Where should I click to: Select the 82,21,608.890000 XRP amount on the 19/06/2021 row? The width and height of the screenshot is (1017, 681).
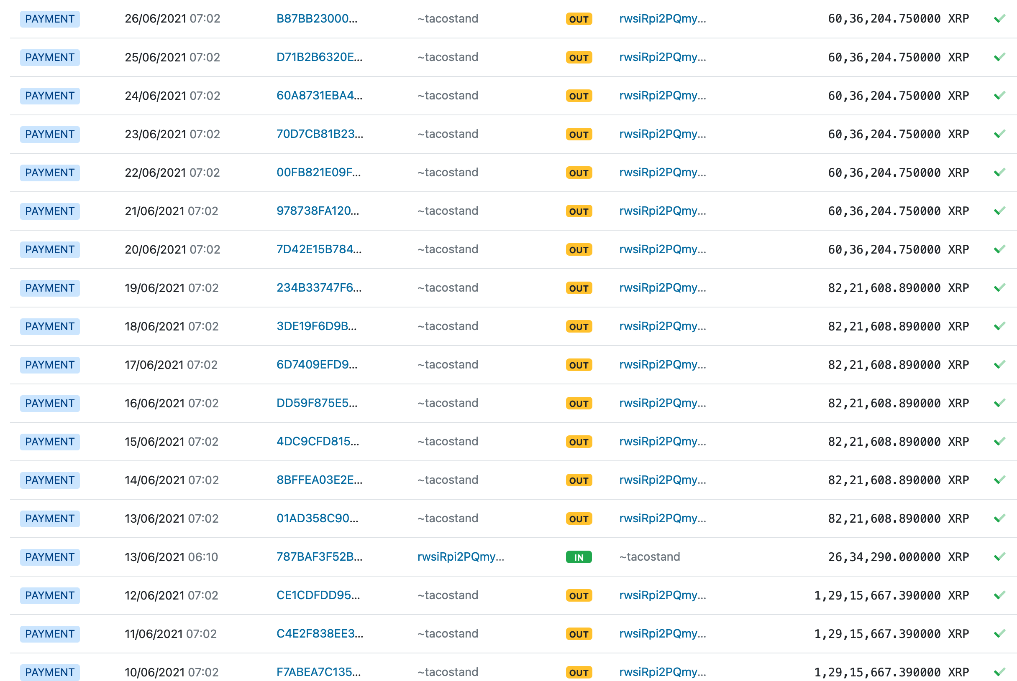pos(898,288)
